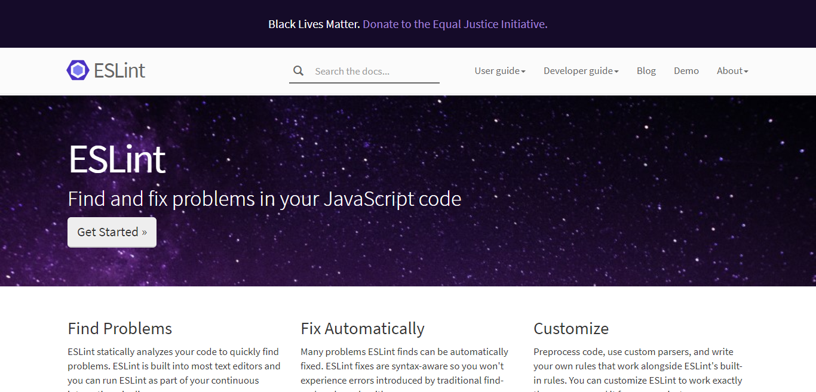Click the large ESLint hero heading

pyautogui.click(x=116, y=159)
